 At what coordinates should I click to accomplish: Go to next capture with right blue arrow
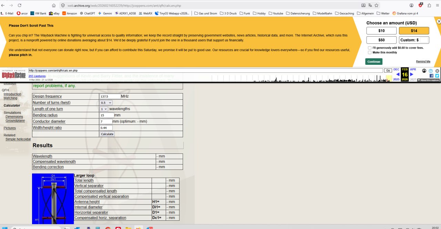coord(411,74)
